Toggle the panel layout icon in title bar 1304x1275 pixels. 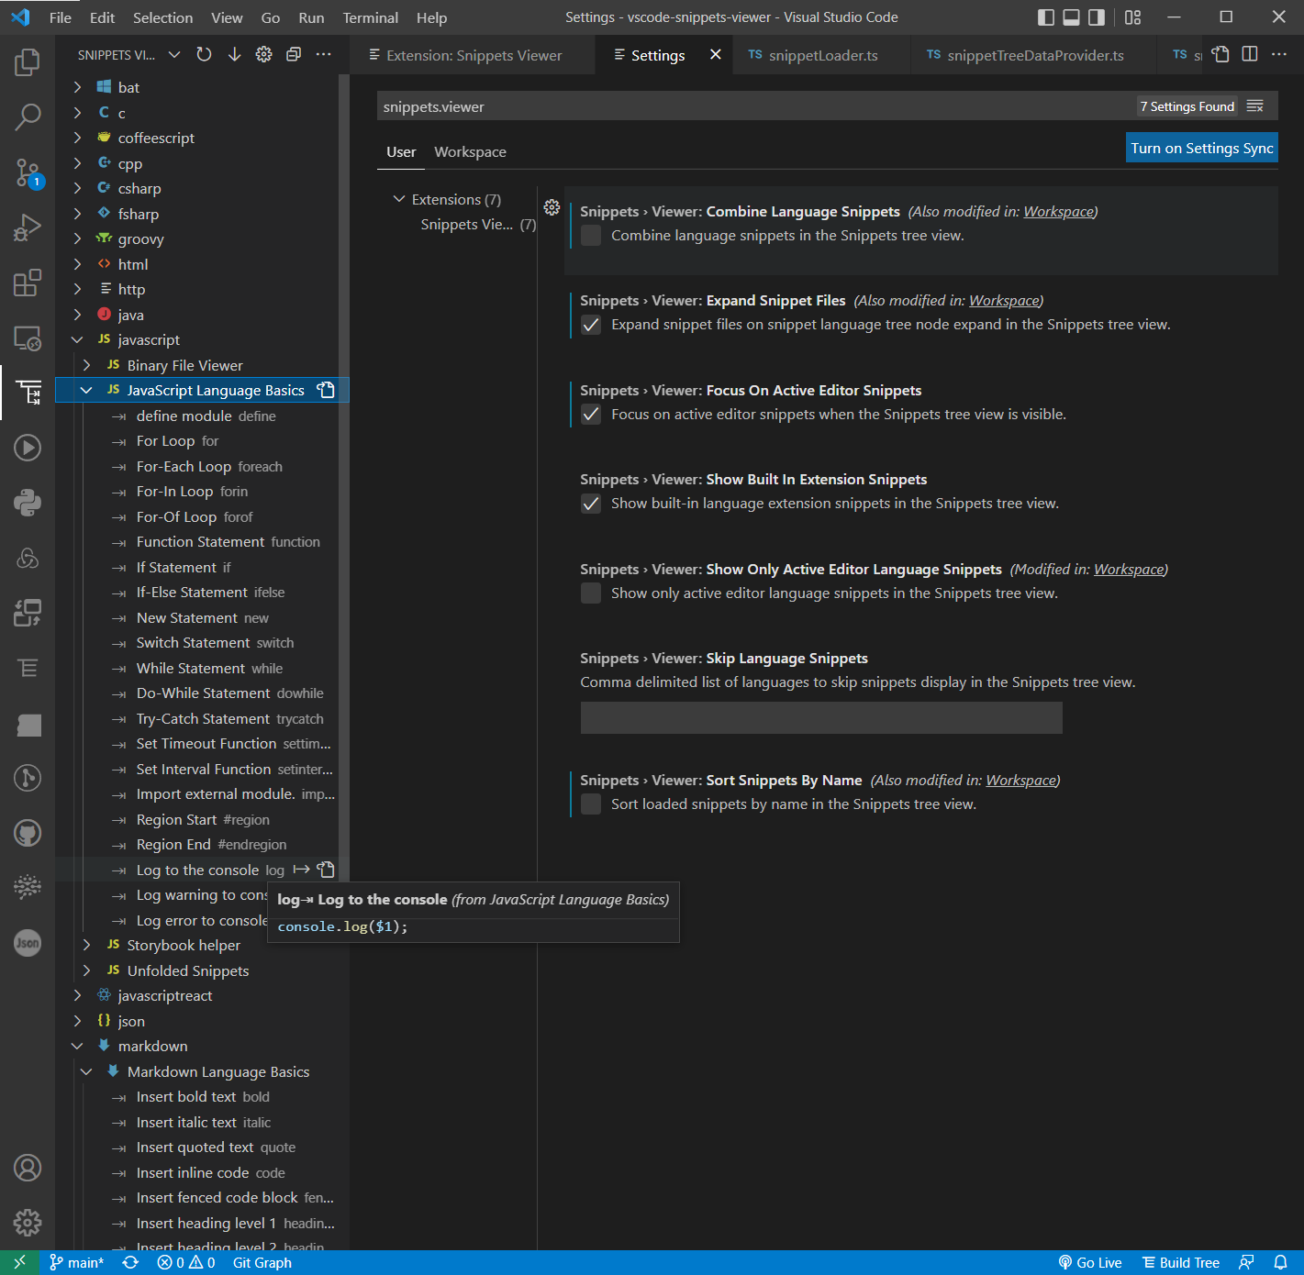(1071, 17)
